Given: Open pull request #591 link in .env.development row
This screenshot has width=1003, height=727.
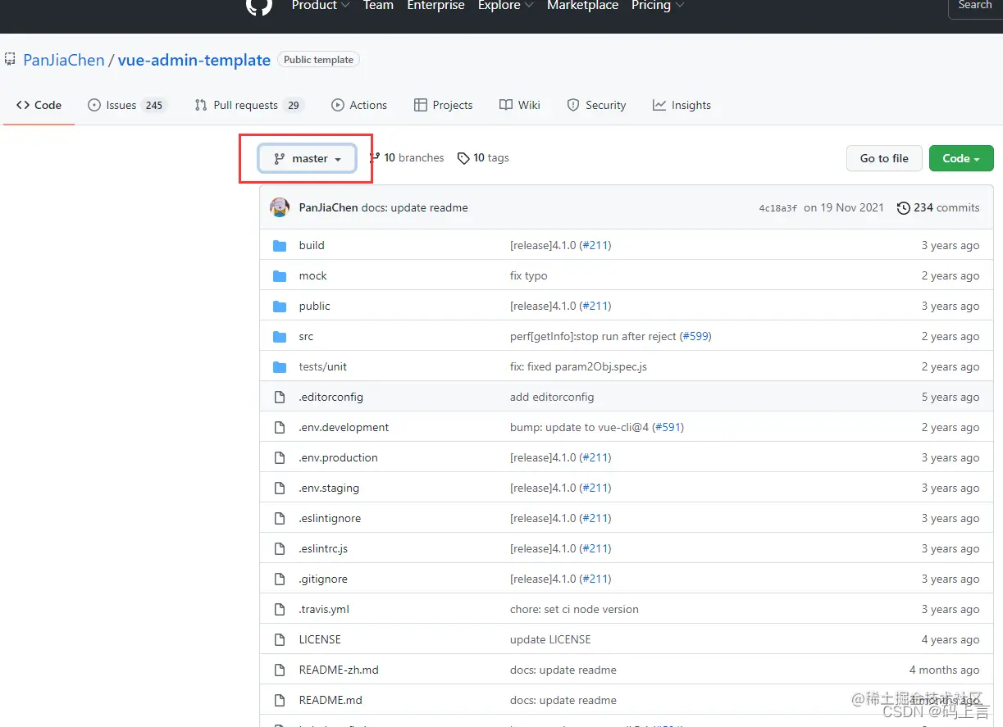Looking at the screenshot, I should [x=668, y=427].
